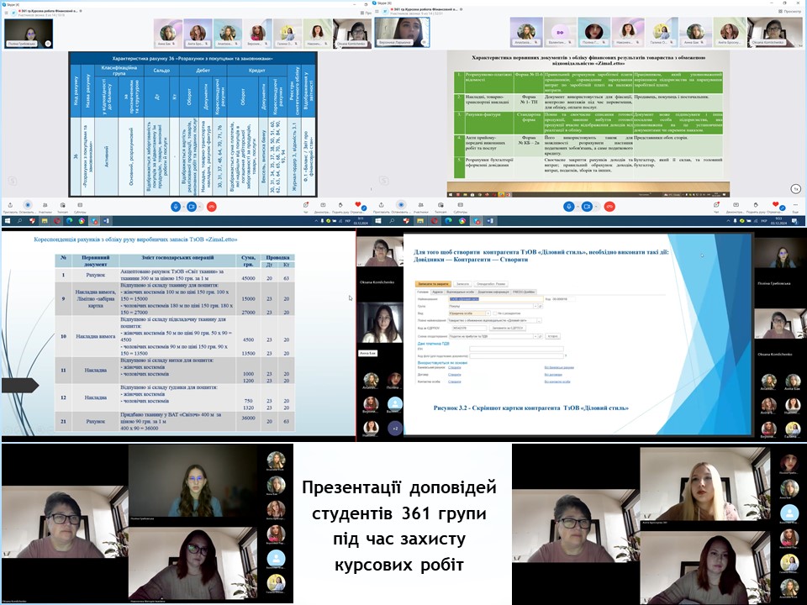807x605 pixels.
Task: Open the 'Всі контактні особи' link
Action: pyautogui.click(x=557, y=381)
